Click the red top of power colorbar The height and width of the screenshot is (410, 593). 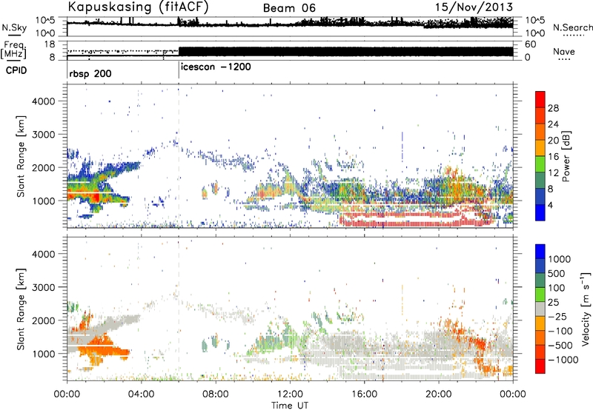coord(540,98)
